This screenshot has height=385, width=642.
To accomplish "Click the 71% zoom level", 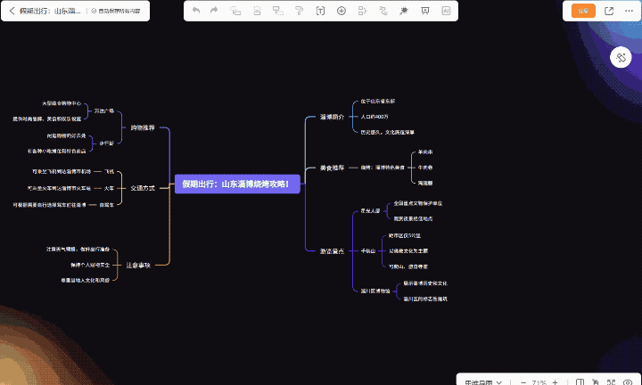I will coord(539,382).
